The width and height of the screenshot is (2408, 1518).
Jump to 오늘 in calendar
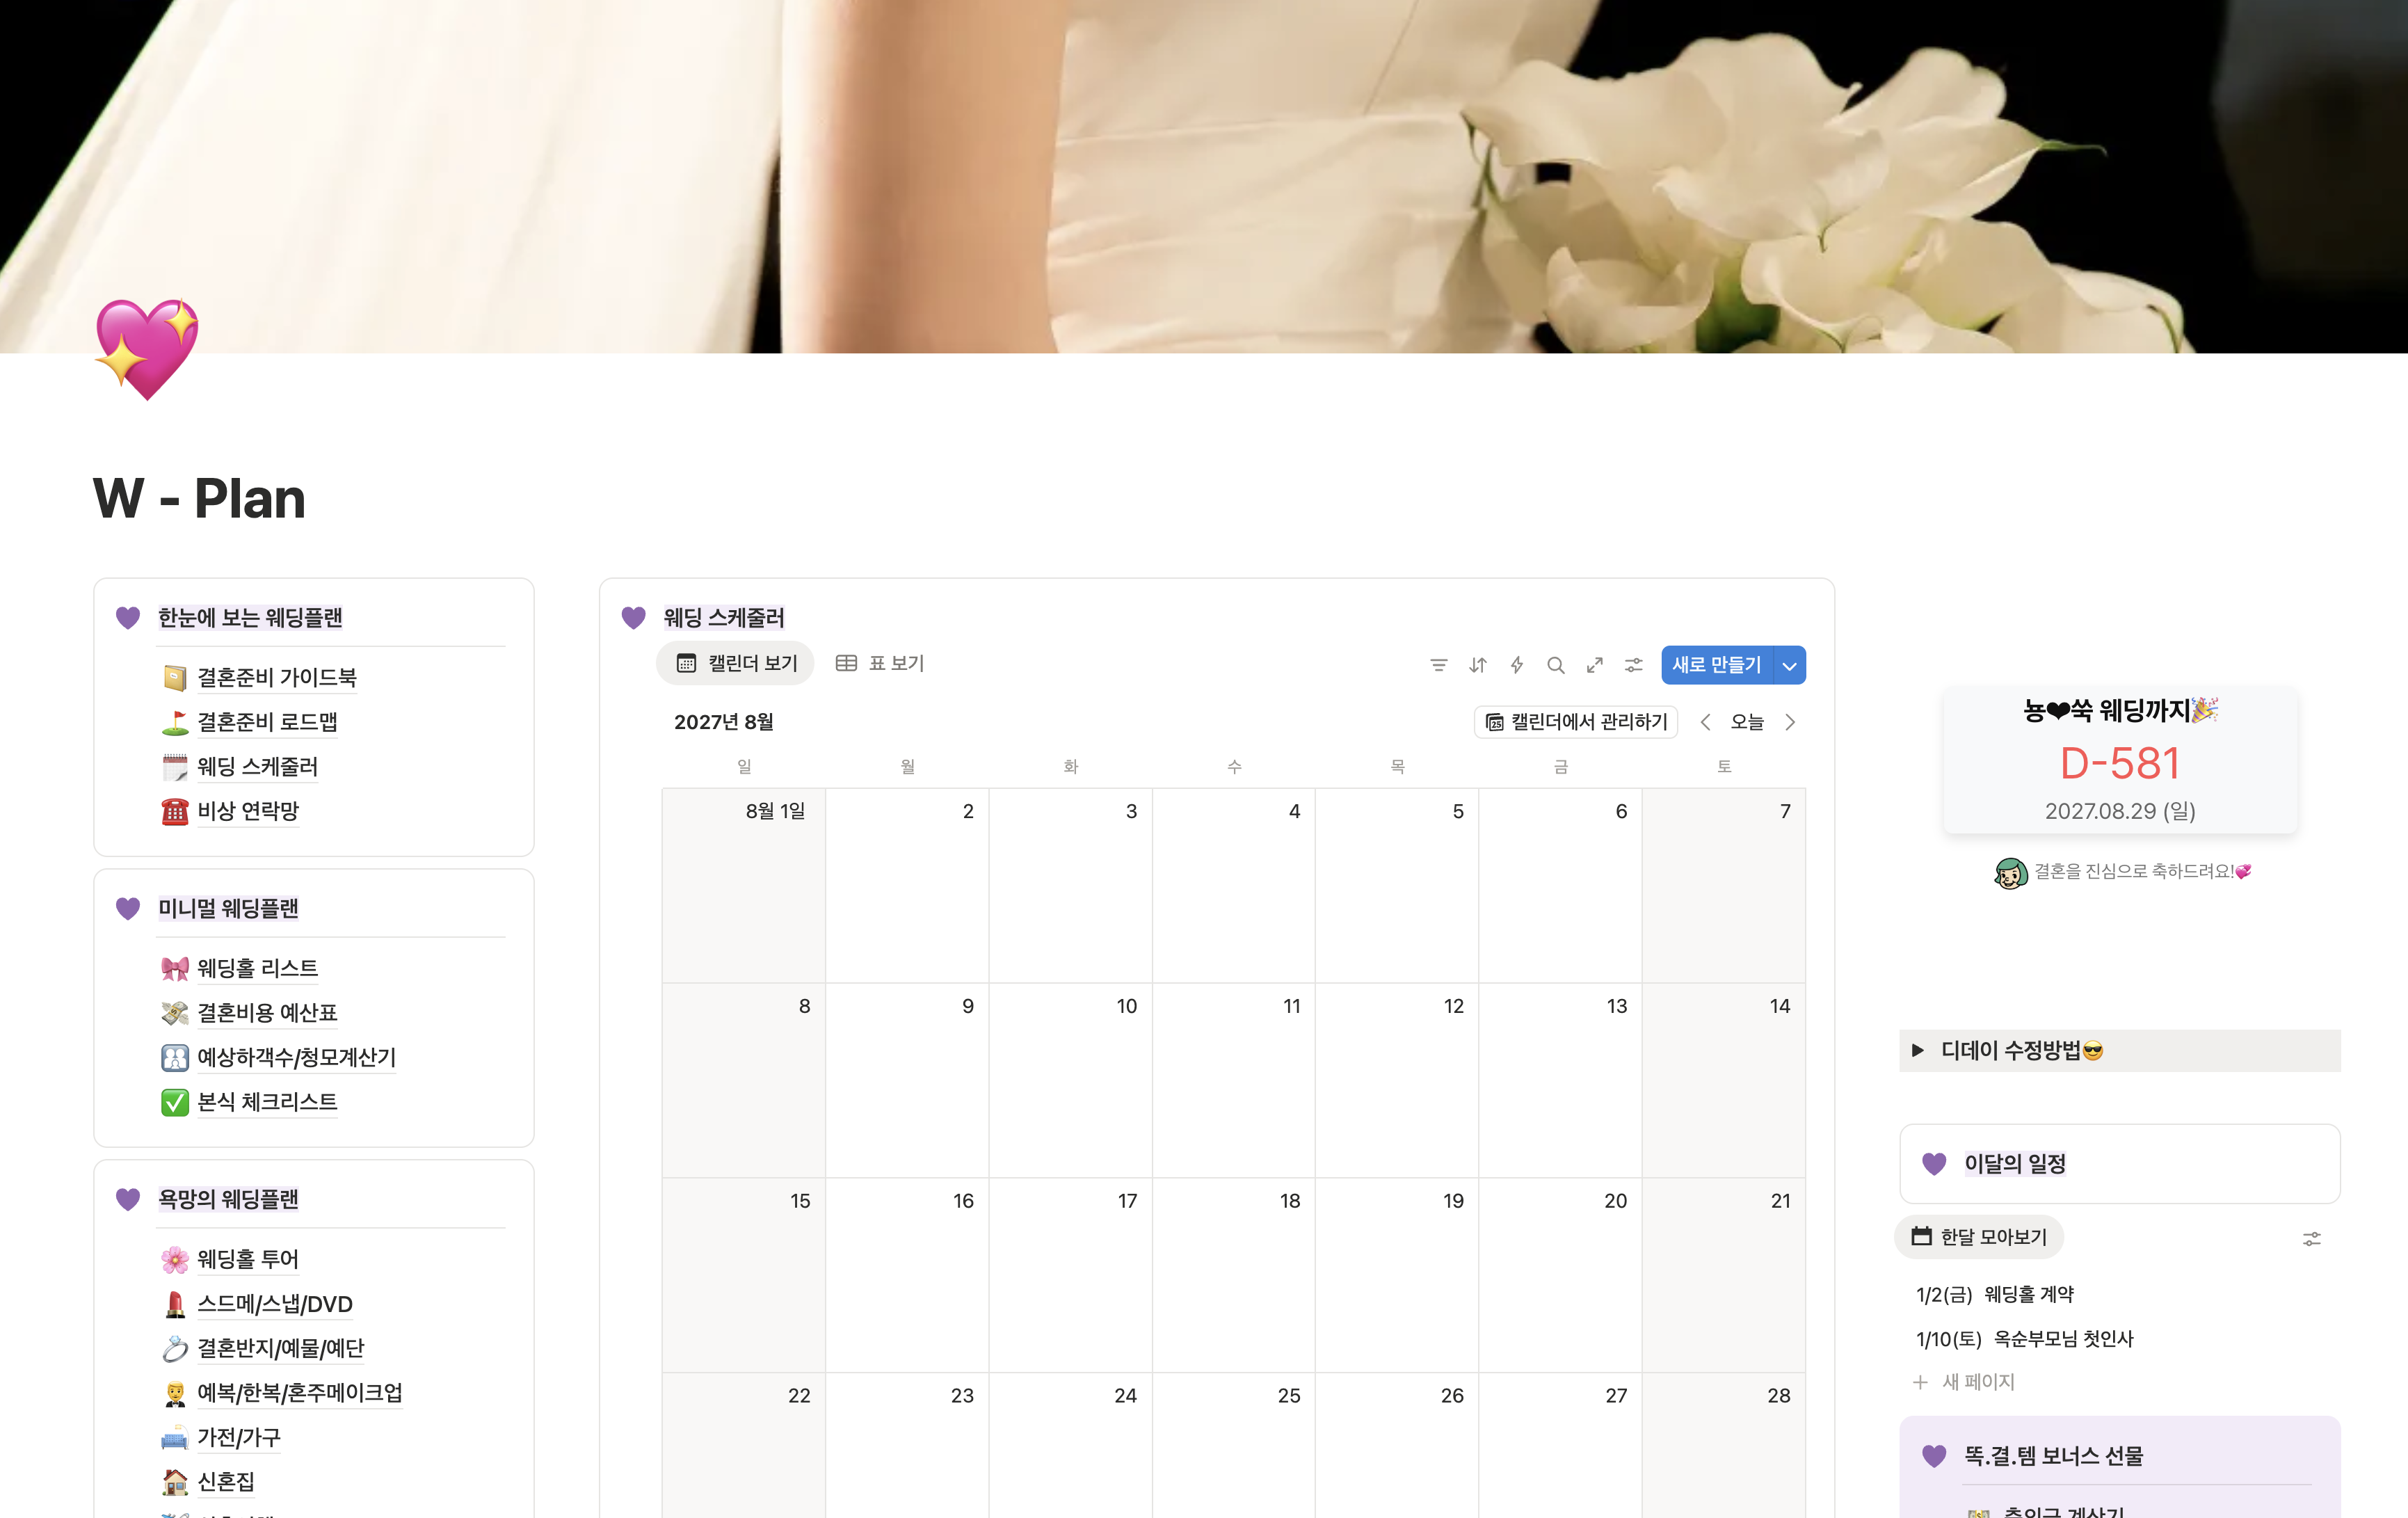[1747, 722]
